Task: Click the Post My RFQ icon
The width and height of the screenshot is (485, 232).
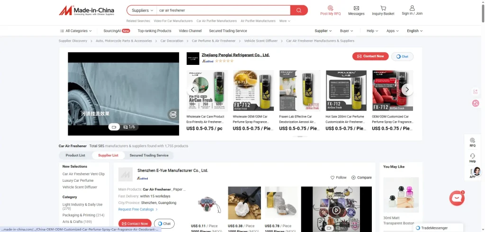Action: [x=330, y=8]
